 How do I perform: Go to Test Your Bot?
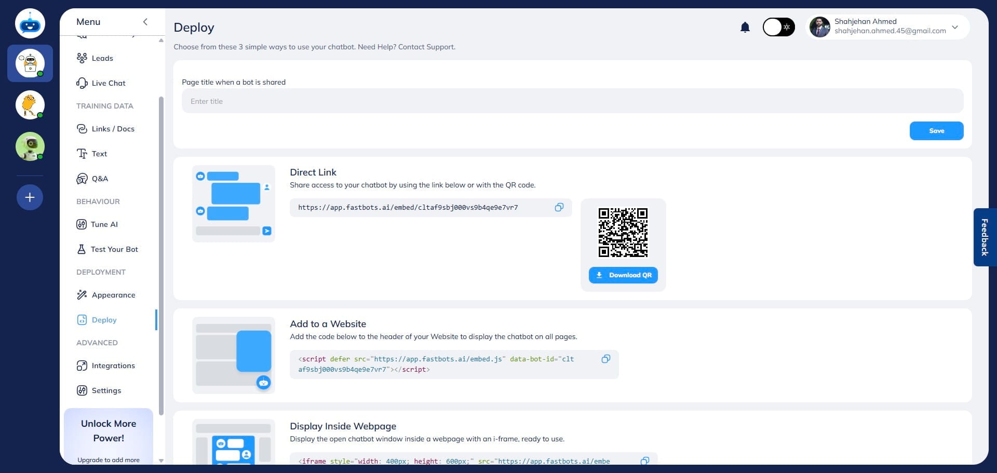pos(114,249)
